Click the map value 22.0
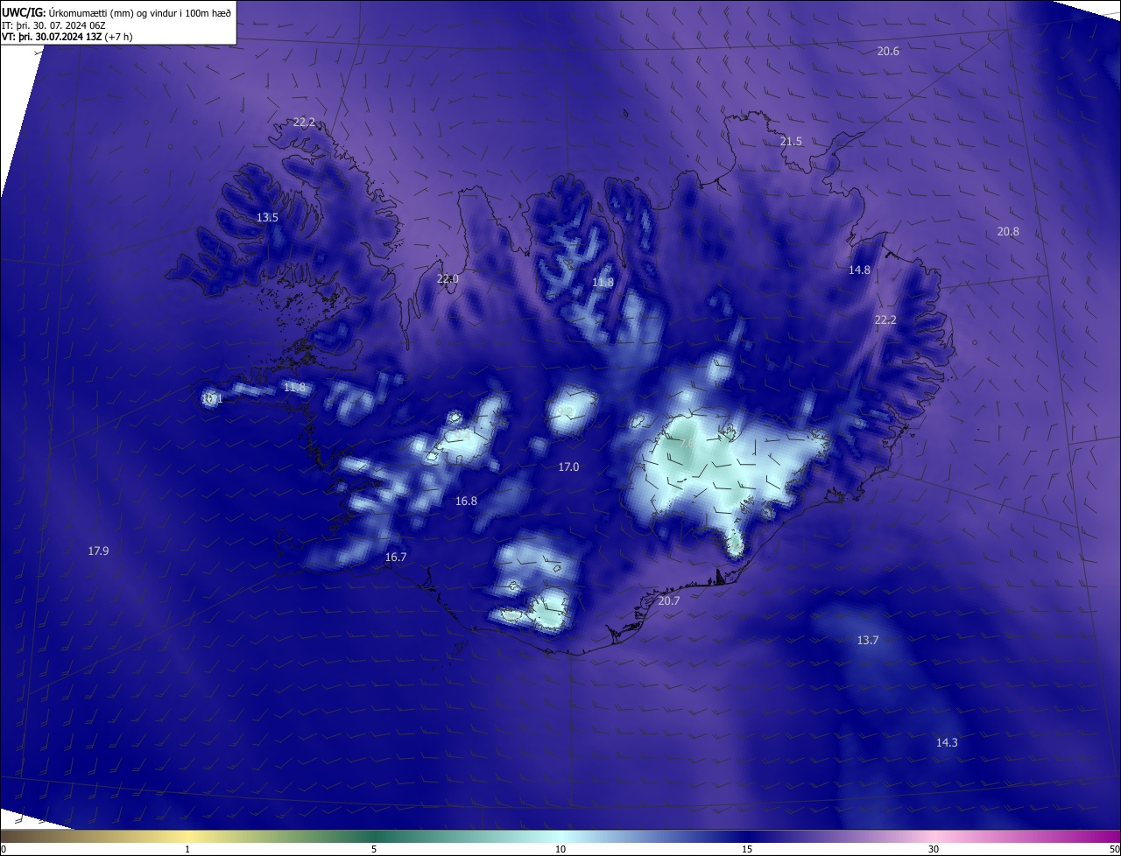1121x856 pixels. [x=448, y=279]
